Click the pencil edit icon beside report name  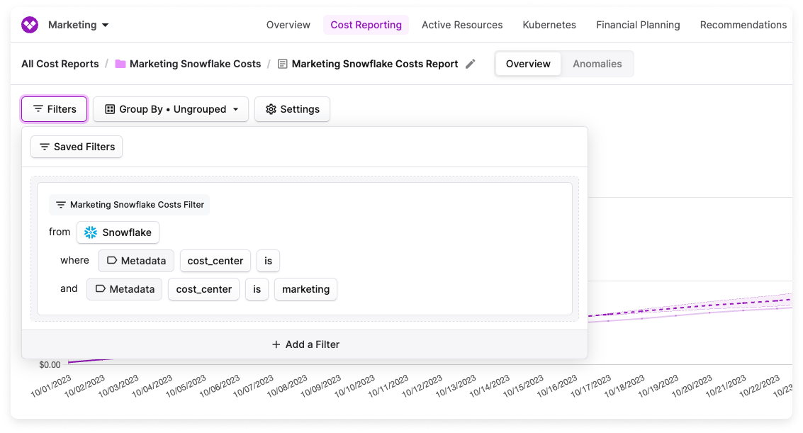[x=471, y=64]
